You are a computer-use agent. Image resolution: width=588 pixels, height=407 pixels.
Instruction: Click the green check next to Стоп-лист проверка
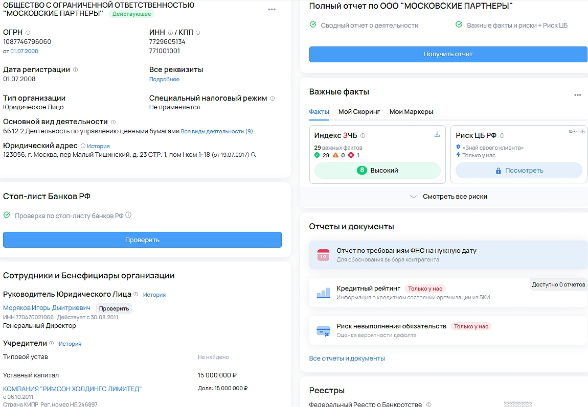coord(7,216)
